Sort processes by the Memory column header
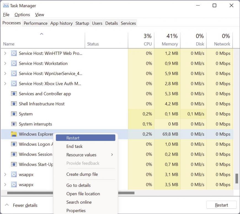This screenshot has height=214, width=240. [x=167, y=40]
